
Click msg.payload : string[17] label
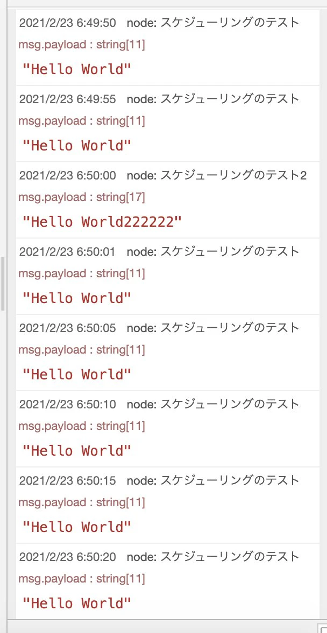click(82, 197)
